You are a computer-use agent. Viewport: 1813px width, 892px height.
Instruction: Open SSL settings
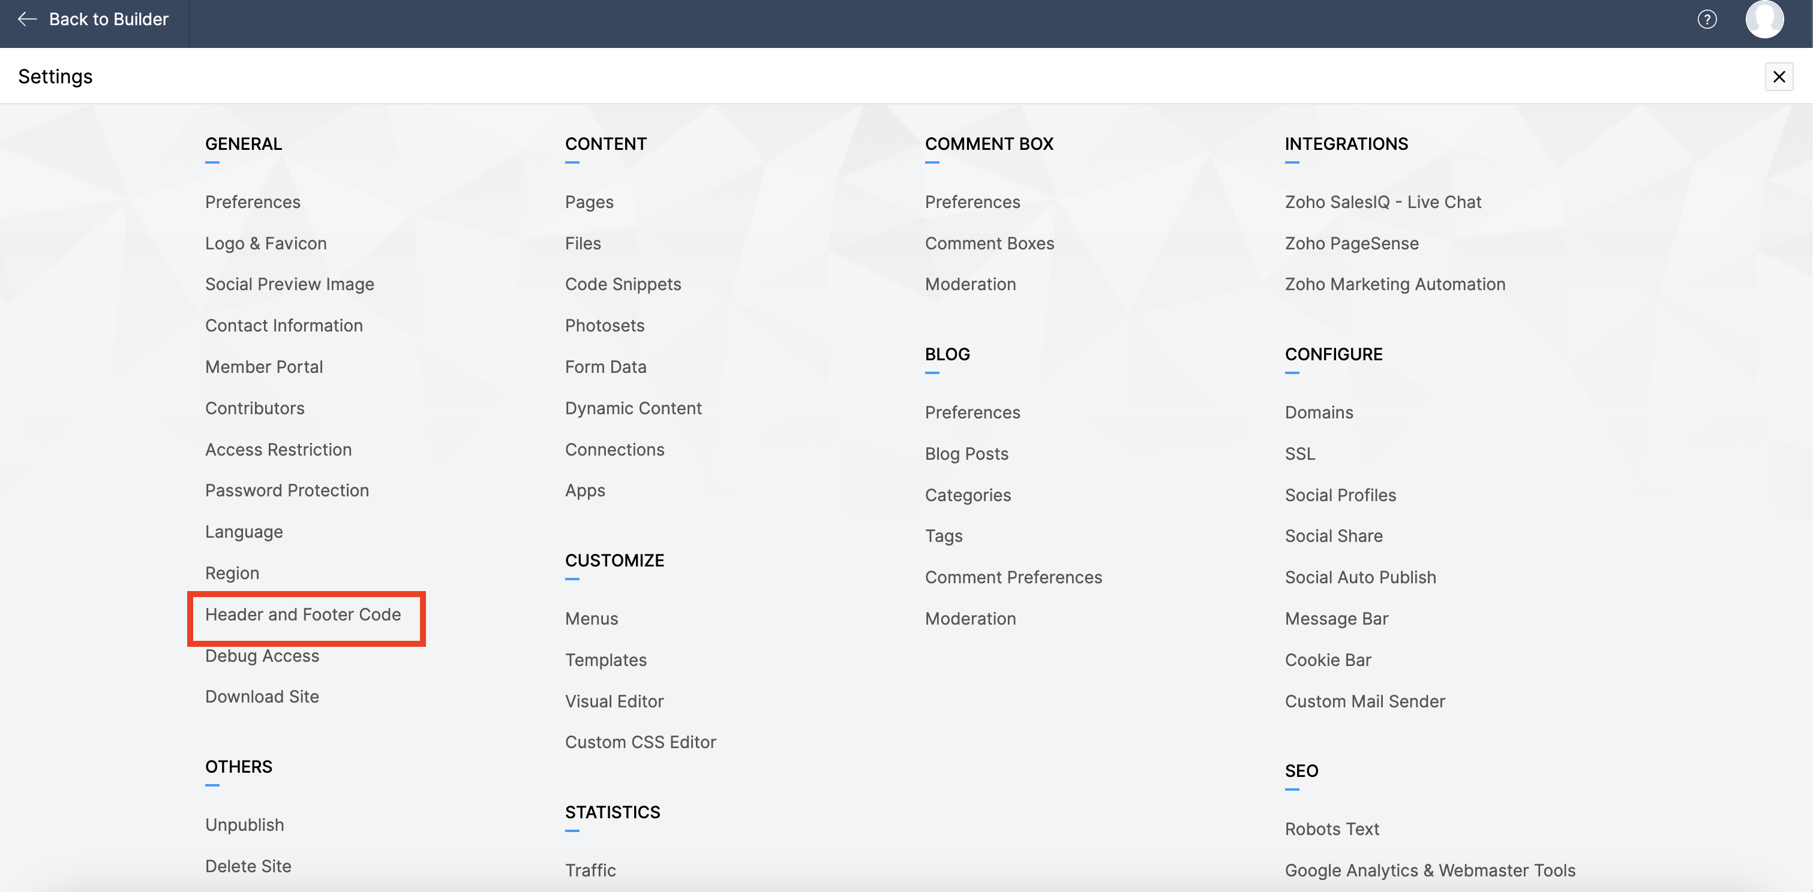click(1299, 454)
